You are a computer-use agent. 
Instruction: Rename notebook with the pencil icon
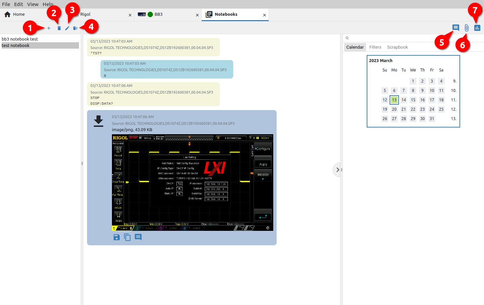tap(67, 28)
